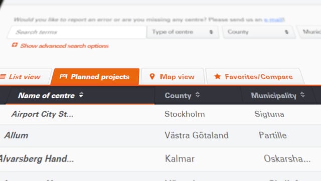Click the plus icon beside advanced search
Viewport: 321px width, 181px height.
(15, 45)
